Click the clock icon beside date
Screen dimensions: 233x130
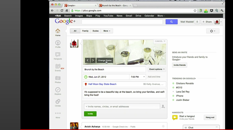[86, 77]
